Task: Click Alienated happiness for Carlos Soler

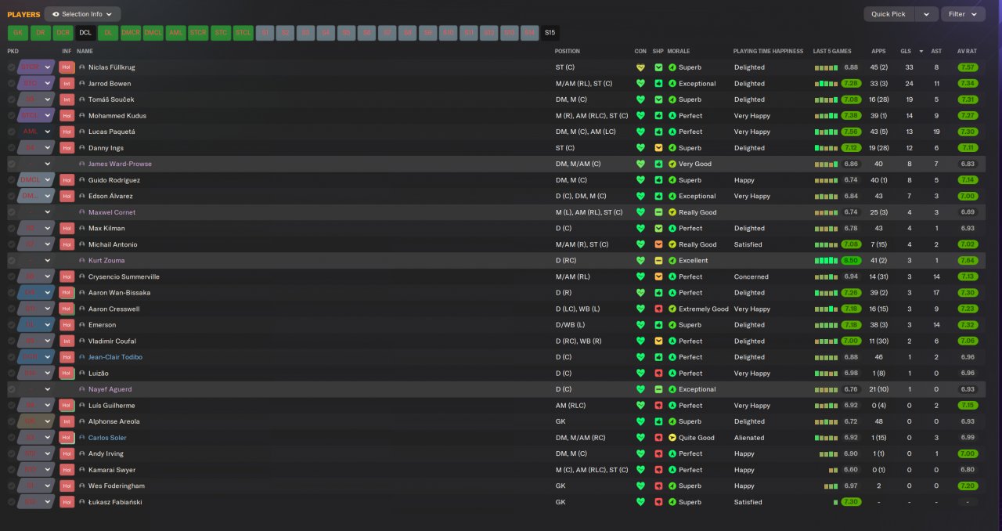Action: (x=749, y=438)
